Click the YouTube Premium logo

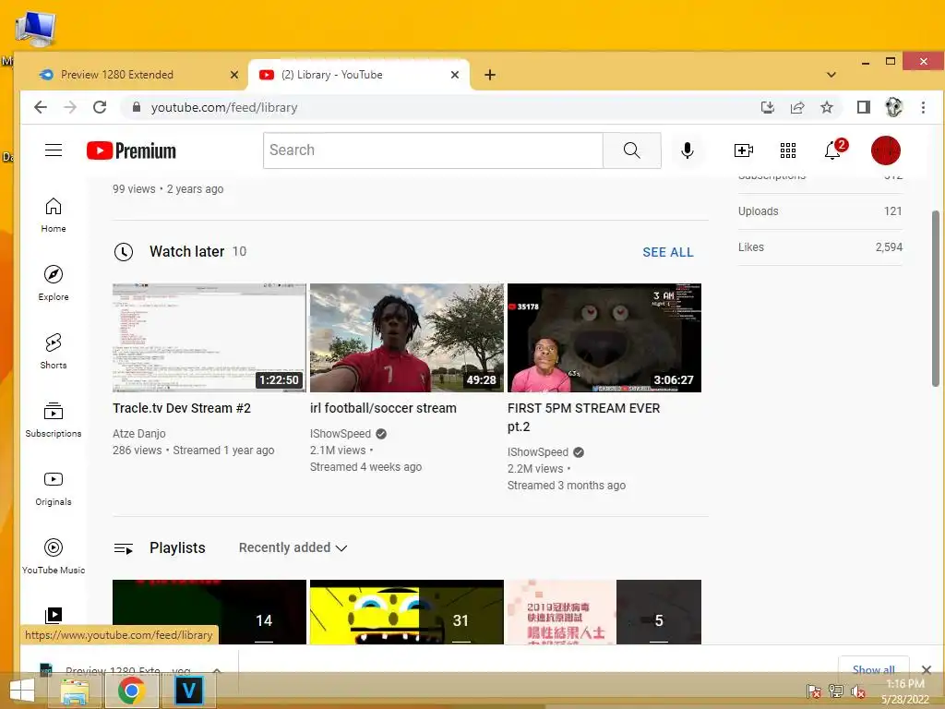point(131,150)
